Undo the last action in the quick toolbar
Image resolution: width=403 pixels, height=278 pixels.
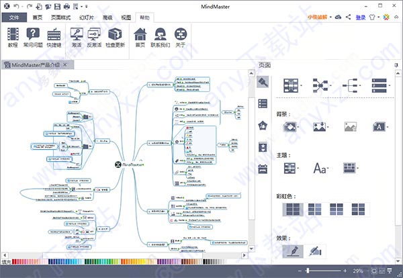point(16,6)
